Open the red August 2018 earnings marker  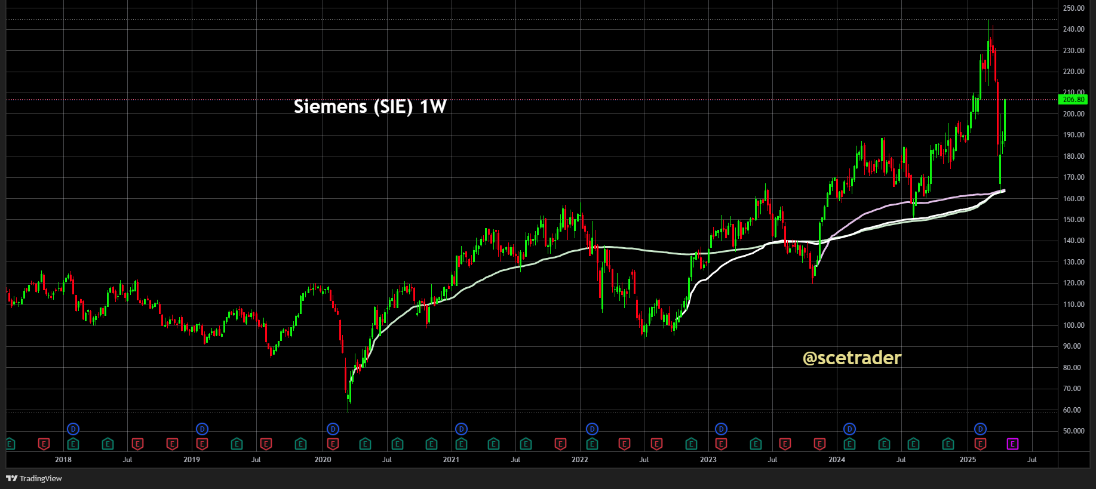click(x=137, y=444)
